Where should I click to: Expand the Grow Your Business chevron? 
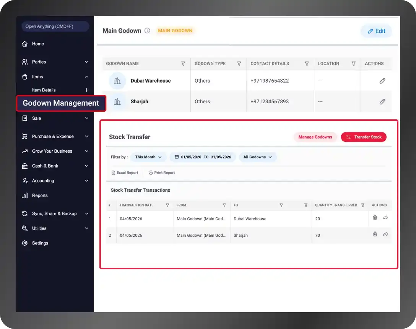[86, 151]
